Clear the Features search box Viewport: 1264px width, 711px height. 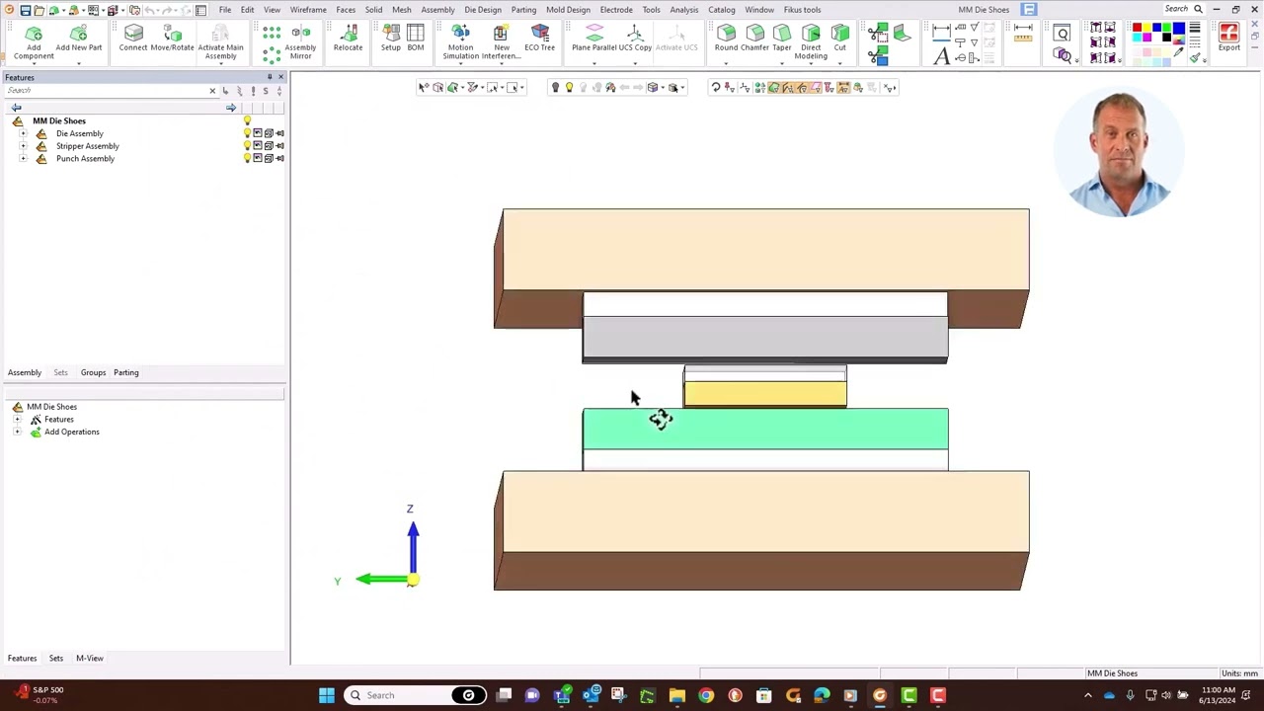(x=212, y=91)
